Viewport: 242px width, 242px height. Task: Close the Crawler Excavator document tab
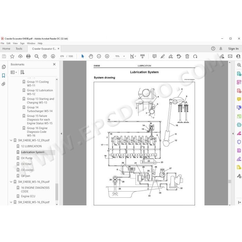click(x=58, y=49)
